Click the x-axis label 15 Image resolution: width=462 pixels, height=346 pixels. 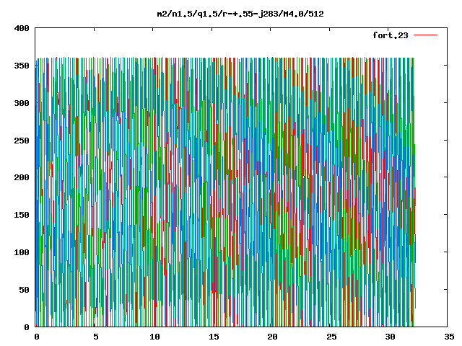214,337
